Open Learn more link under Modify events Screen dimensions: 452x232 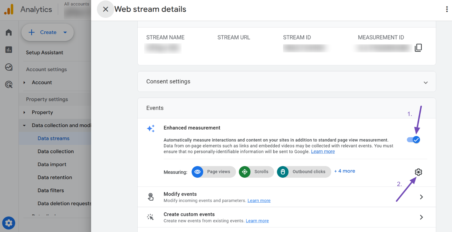(259, 201)
